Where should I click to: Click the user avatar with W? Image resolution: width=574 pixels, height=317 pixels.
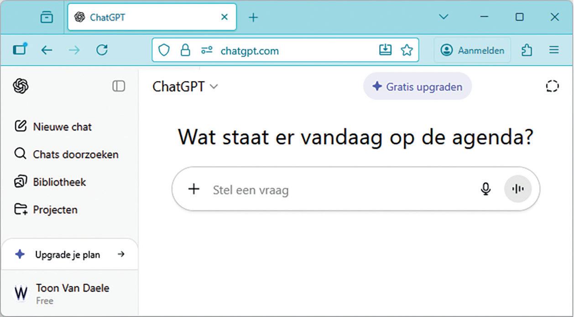coord(21,293)
